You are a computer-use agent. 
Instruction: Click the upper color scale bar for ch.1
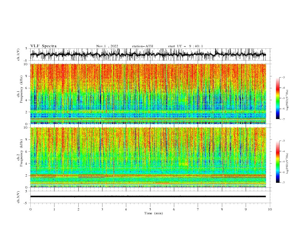pyautogui.click(x=278, y=98)
